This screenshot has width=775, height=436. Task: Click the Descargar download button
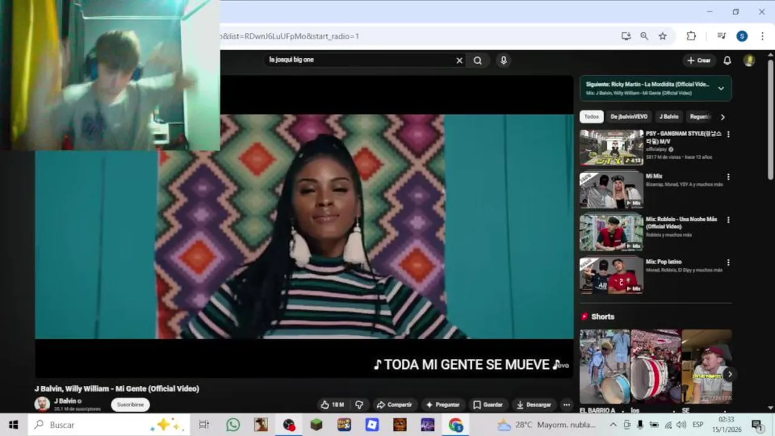click(533, 405)
